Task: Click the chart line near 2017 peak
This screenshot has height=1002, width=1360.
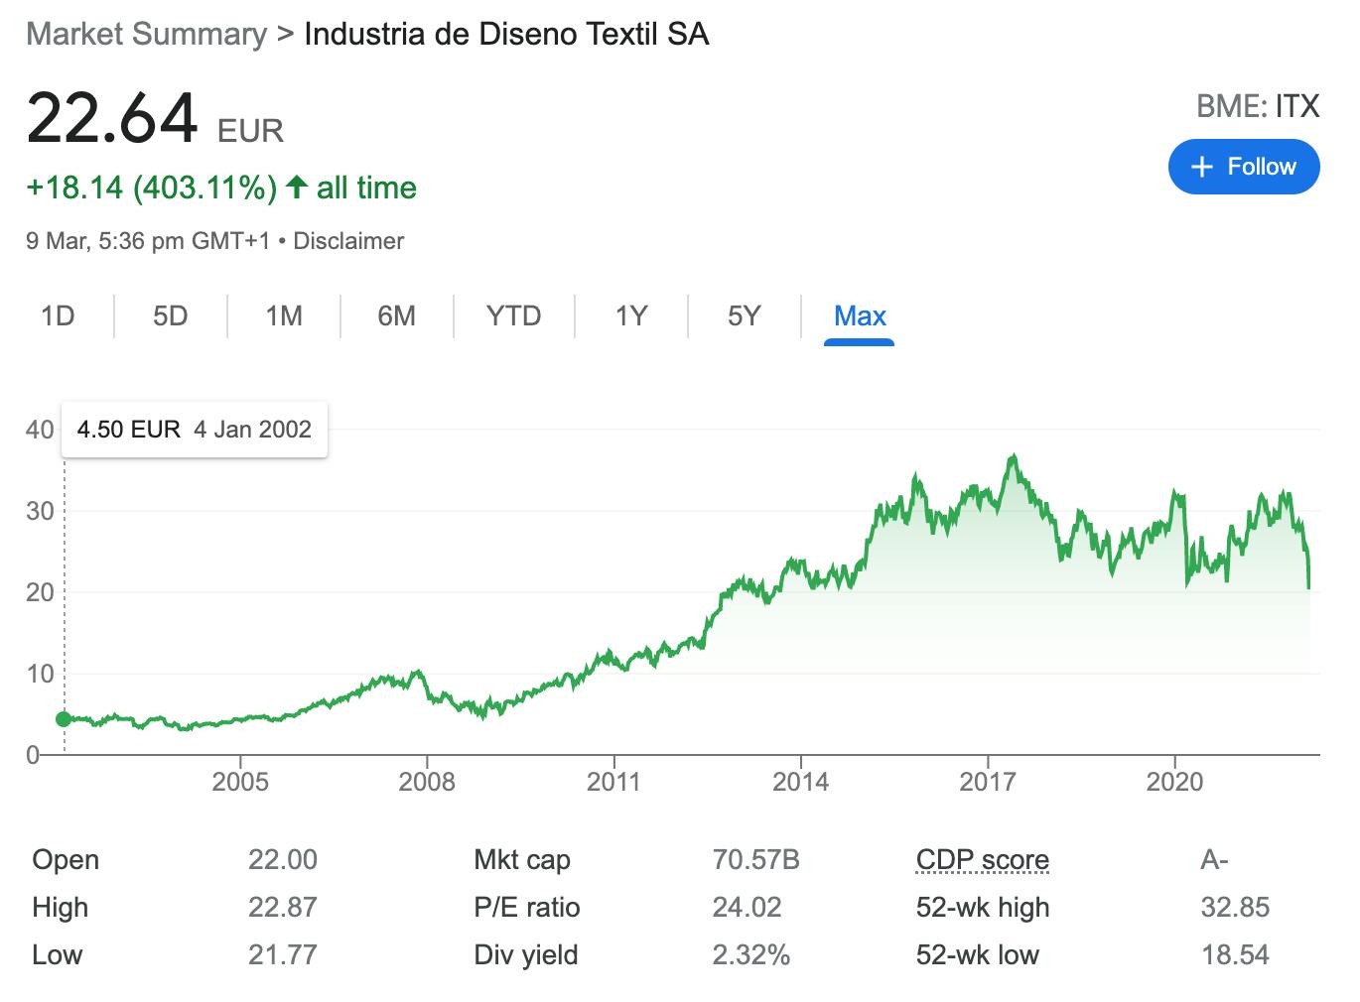Action: [x=1013, y=457]
